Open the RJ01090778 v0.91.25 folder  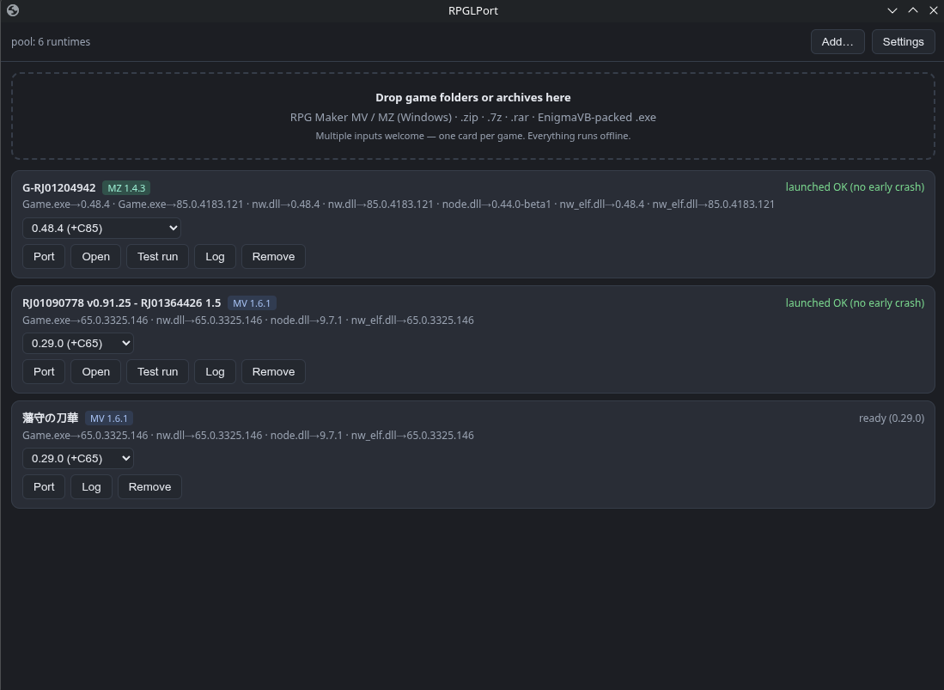coord(95,371)
